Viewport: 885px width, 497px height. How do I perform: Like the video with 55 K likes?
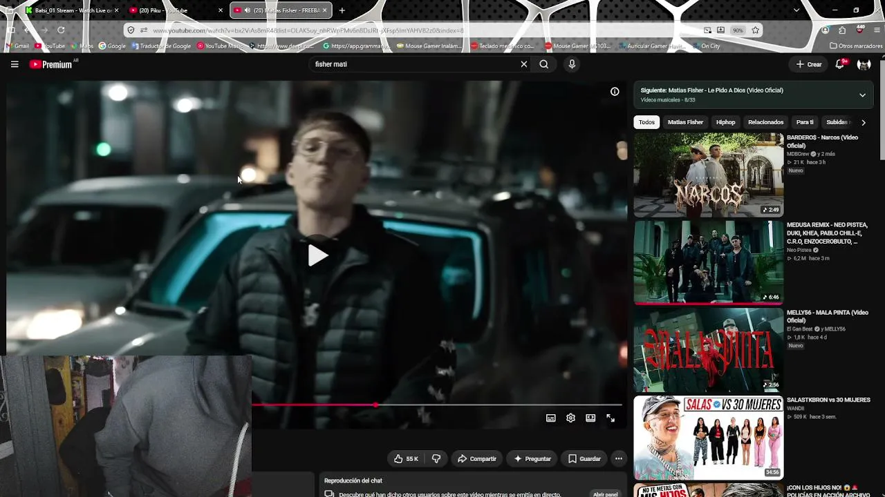point(406,458)
